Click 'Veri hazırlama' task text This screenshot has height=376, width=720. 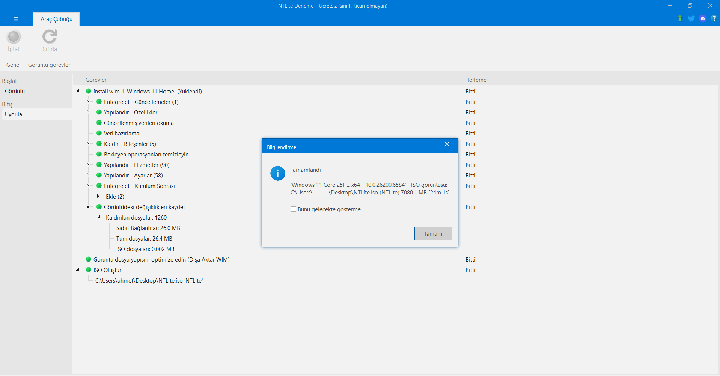click(x=122, y=133)
